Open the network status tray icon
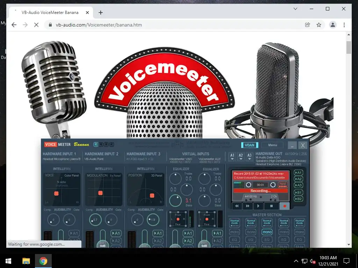This screenshot has width=358, height=268. tap(304, 261)
